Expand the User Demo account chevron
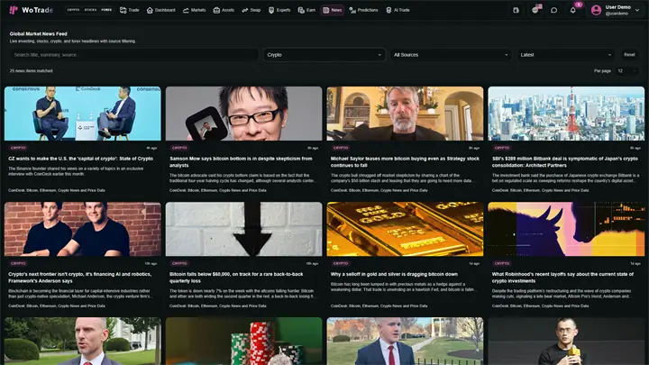This screenshot has width=649, height=365. point(637,10)
